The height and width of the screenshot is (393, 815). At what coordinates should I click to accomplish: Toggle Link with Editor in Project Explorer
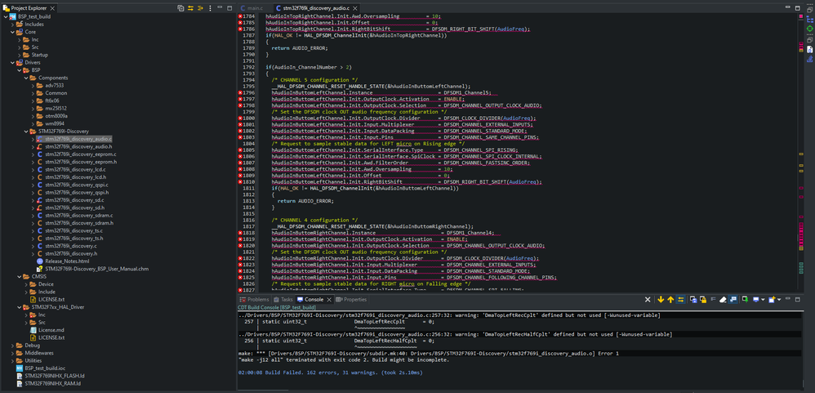pos(190,8)
